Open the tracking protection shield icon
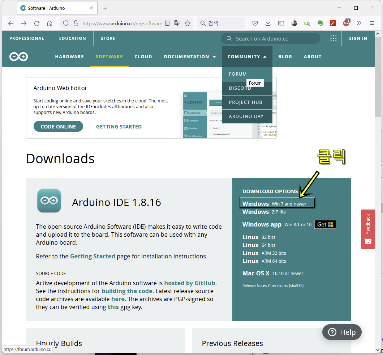Screen dimensions: 383x355 pyautogui.click(x=65, y=23)
